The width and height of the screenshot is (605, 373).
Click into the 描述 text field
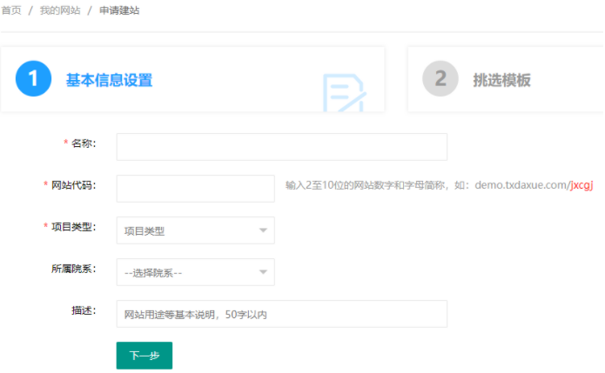point(281,314)
